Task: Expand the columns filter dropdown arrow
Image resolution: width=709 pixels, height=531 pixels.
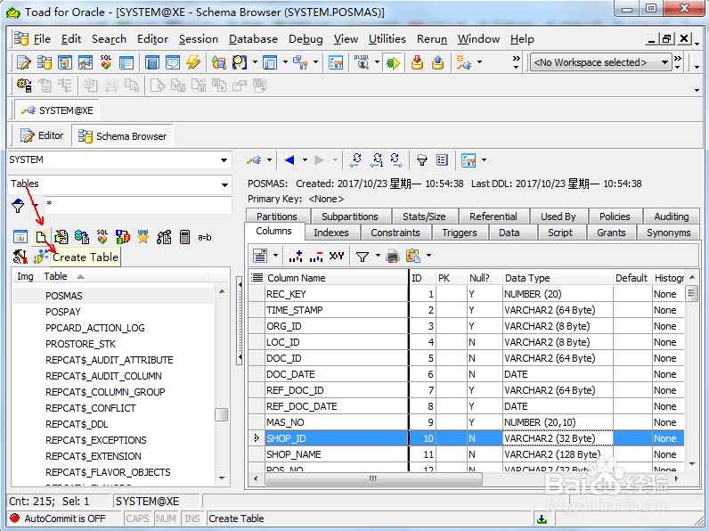Action: 378,256
